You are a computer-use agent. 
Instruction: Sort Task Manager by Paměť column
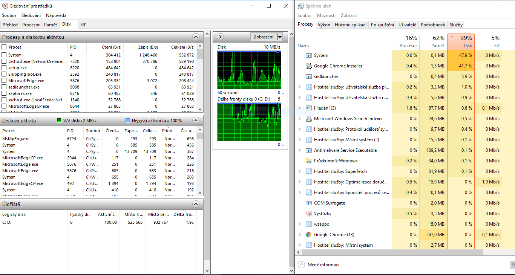tap(433, 41)
